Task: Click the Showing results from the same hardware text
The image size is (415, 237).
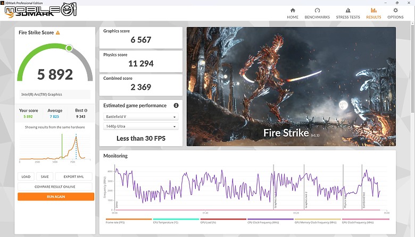Action: 55,127
